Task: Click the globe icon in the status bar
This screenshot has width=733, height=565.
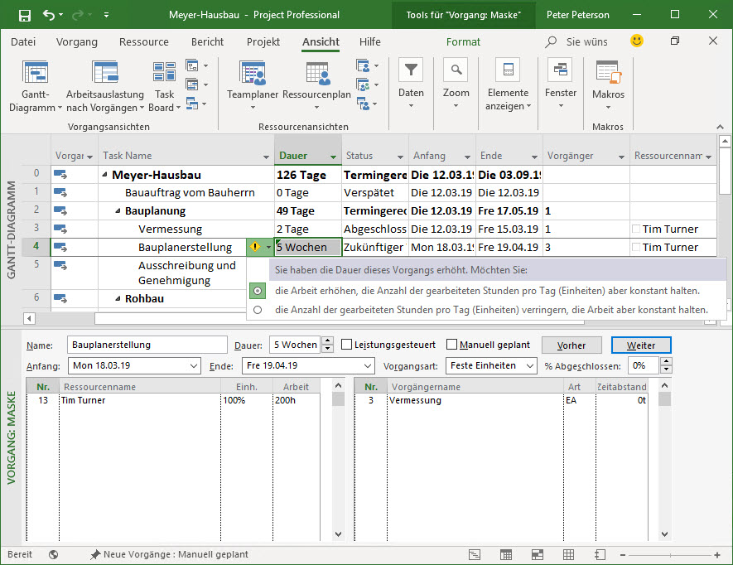Action: pos(53,555)
